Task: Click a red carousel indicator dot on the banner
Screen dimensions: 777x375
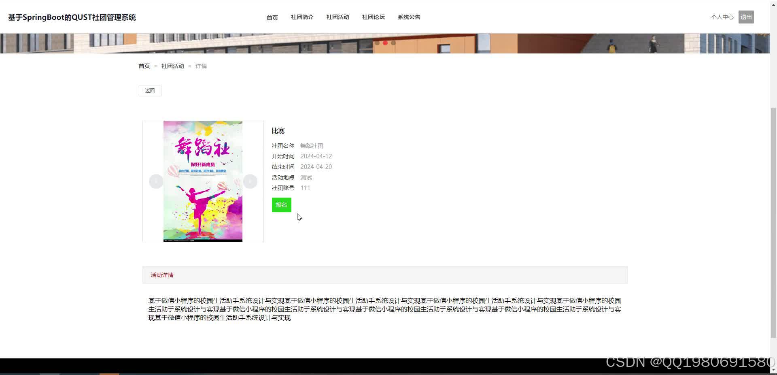Action: 385,43
